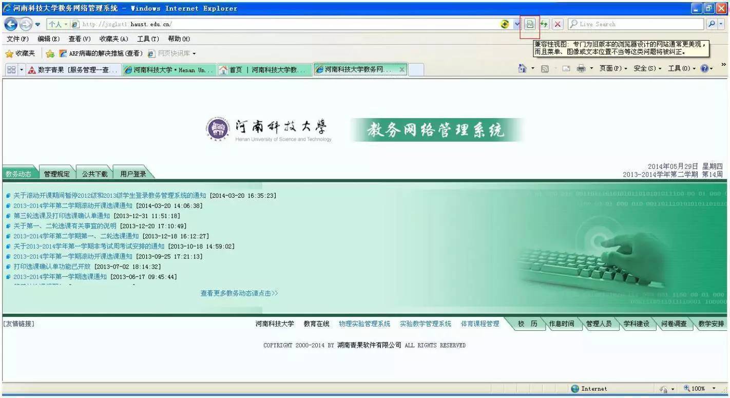Refresh the current page
Viewport: 730px width, 398px height.
544,24
